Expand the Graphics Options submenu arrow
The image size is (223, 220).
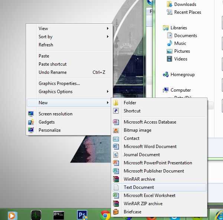(108, 92)
